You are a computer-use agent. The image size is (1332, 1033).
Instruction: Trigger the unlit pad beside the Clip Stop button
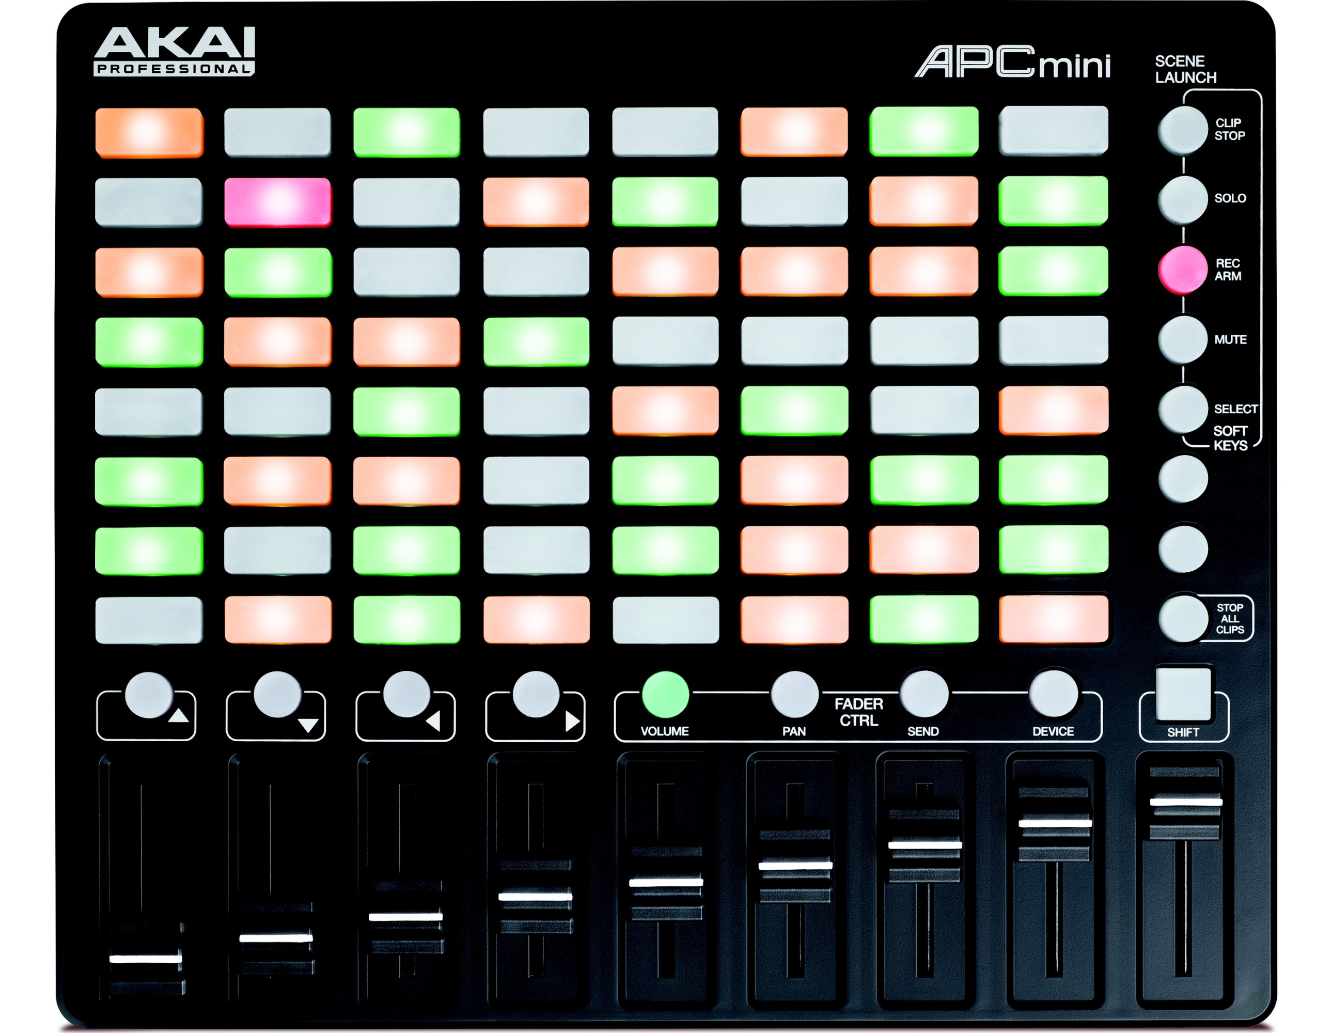pos(1053,131)
